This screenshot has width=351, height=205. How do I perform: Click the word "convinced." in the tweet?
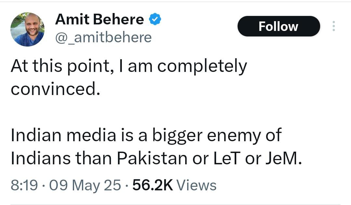(55, 89)
